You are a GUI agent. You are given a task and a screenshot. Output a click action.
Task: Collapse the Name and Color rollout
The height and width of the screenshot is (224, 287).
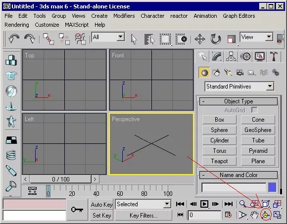pos(239,175)
